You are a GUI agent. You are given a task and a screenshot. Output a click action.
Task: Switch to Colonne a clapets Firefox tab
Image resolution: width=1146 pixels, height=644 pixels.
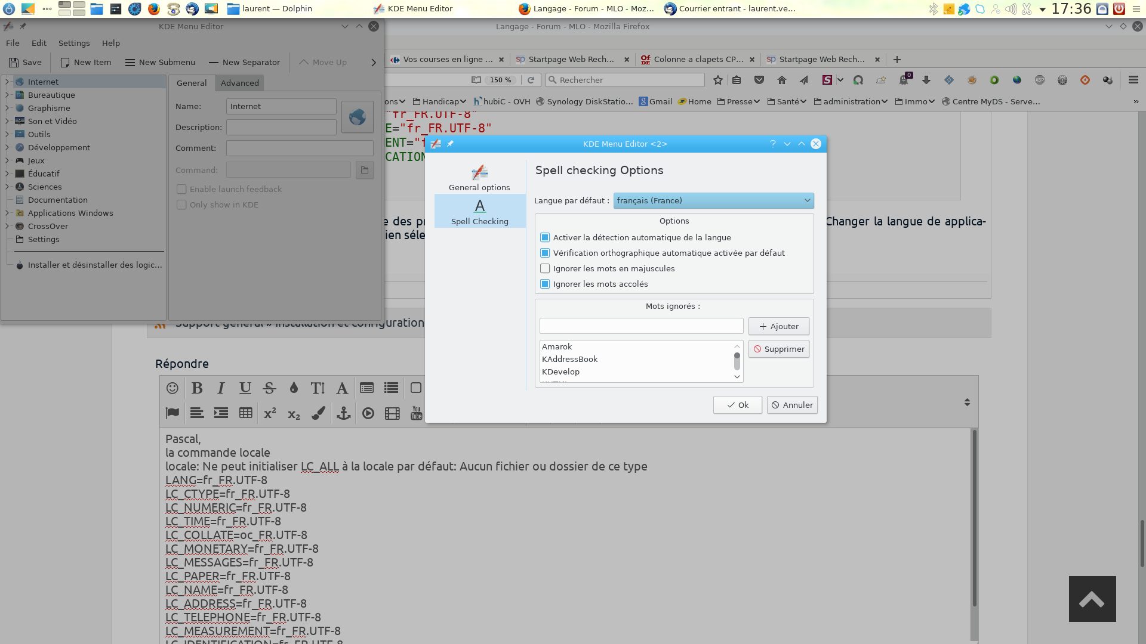click(x=698, y=59)
